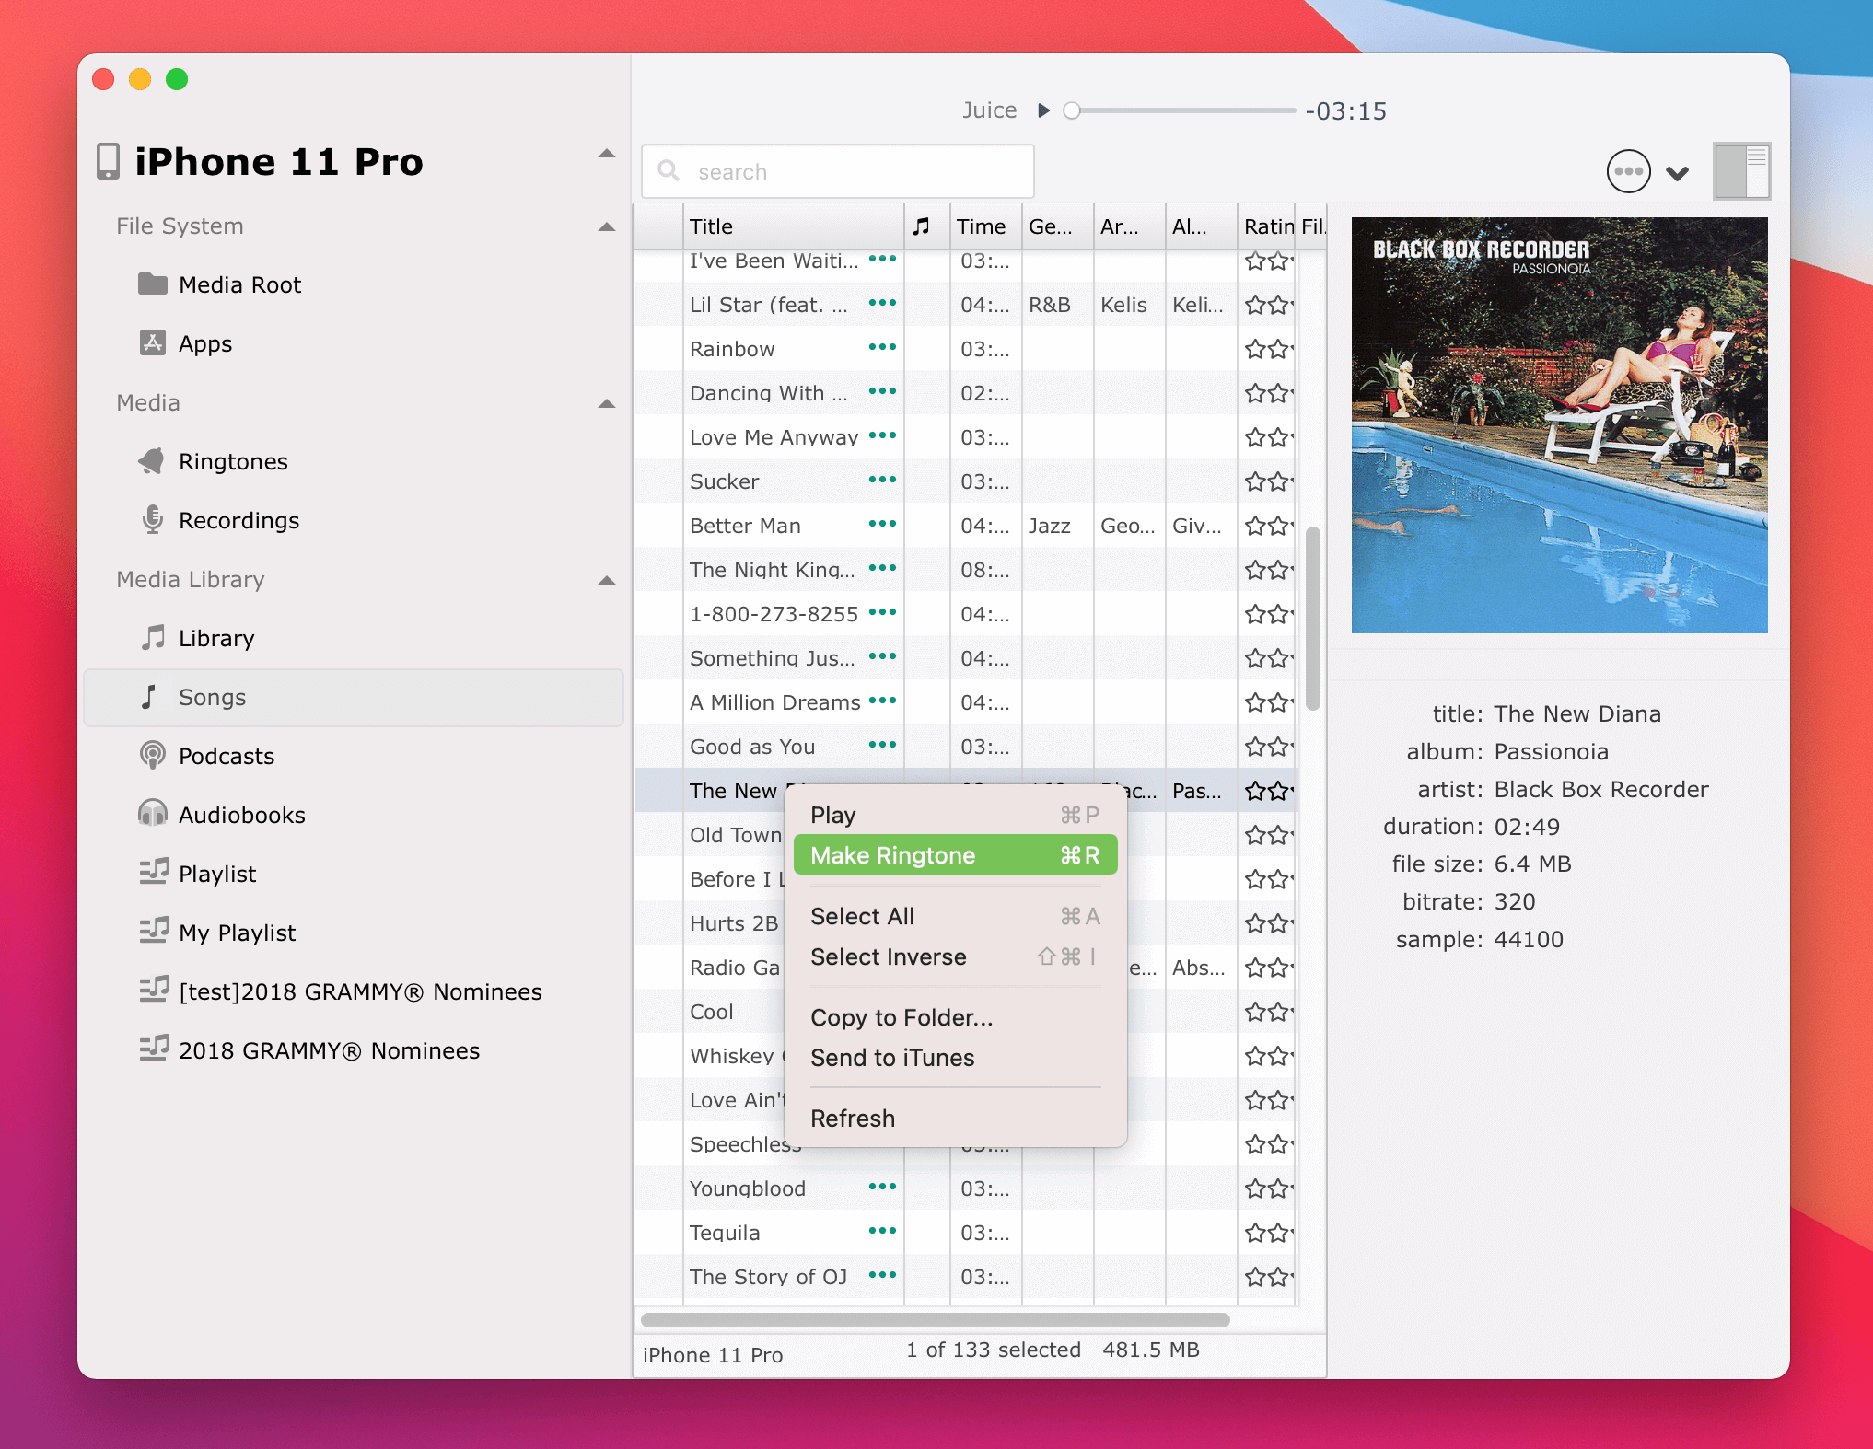Collapse the Media section
Image resolution: width=1873 pixels, height=1449 pixels.
pyautogui.click(x=607, y=403)
